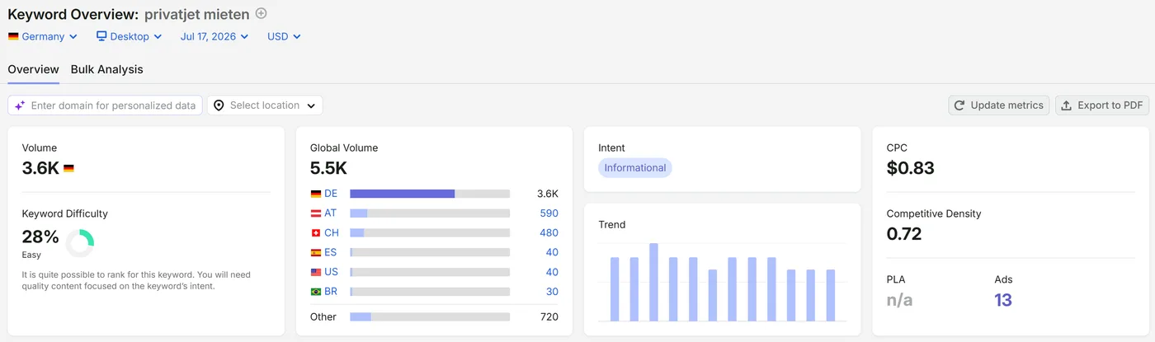Click the Other volume progress bar

(430, 316)
